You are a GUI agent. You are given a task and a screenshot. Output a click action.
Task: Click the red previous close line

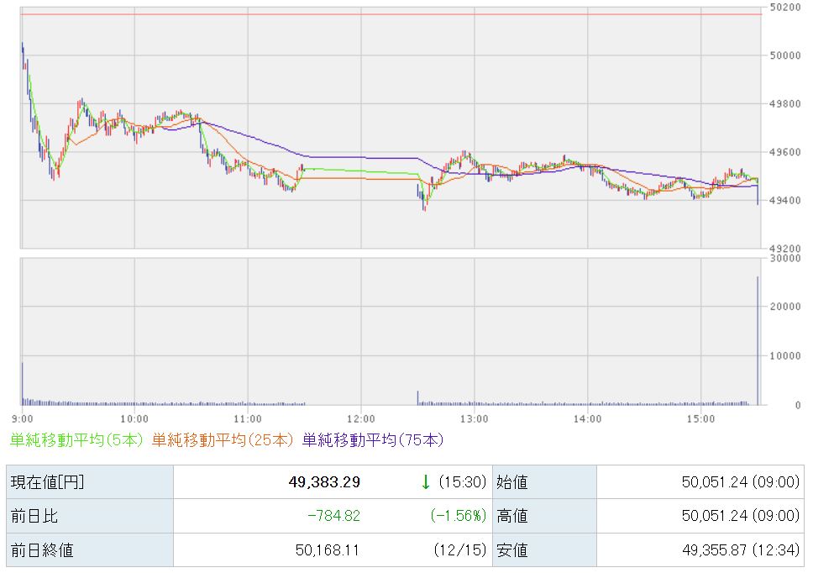(391, 14)
